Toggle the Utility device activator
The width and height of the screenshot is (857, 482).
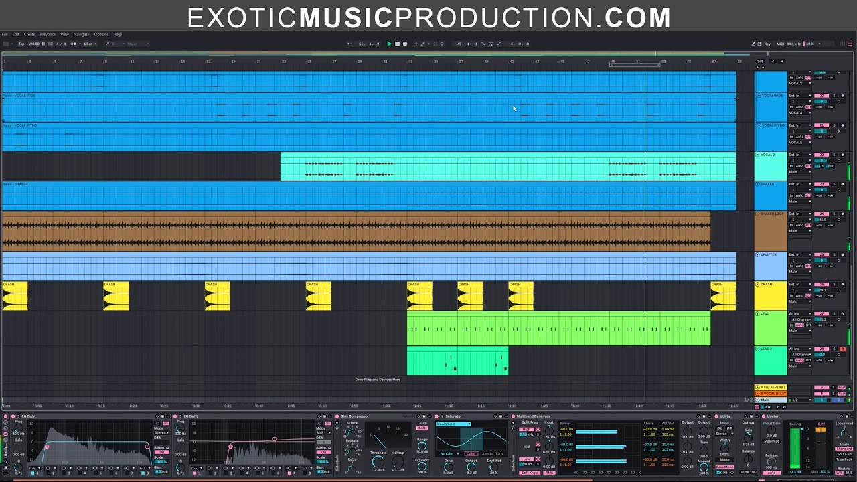pos(716,416)
